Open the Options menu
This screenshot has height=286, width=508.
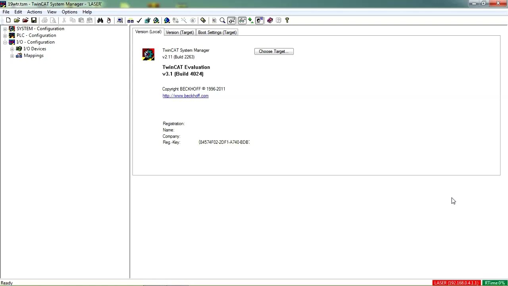pos(69,12)
